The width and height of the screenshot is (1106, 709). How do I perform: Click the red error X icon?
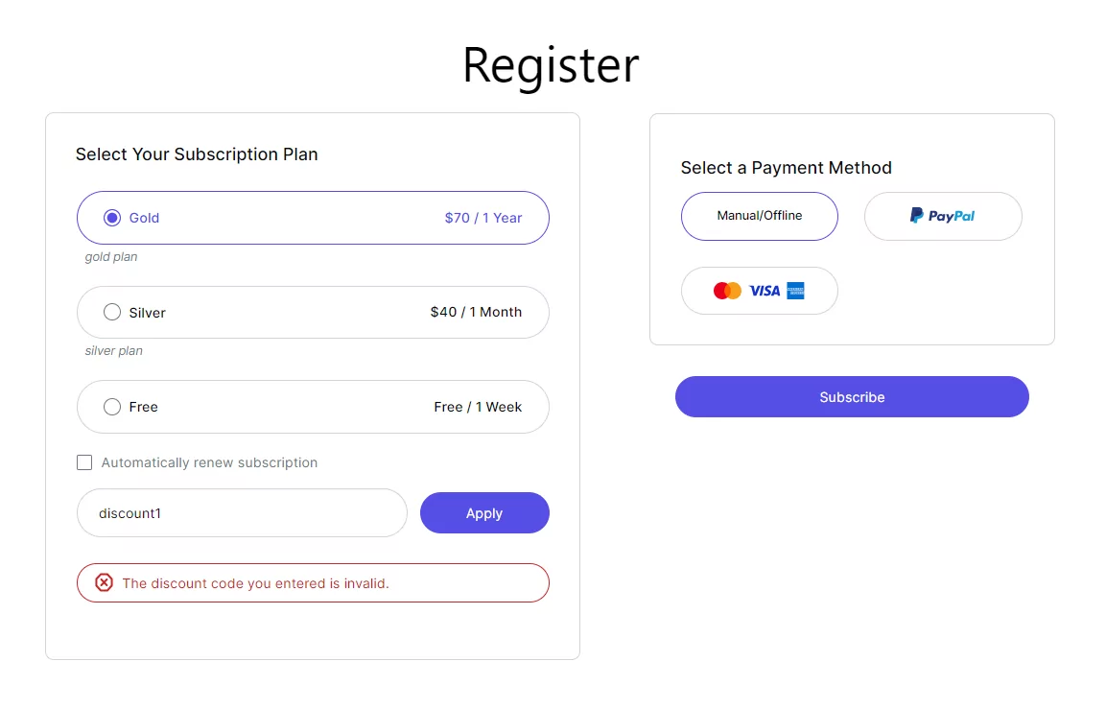point(104,582)
